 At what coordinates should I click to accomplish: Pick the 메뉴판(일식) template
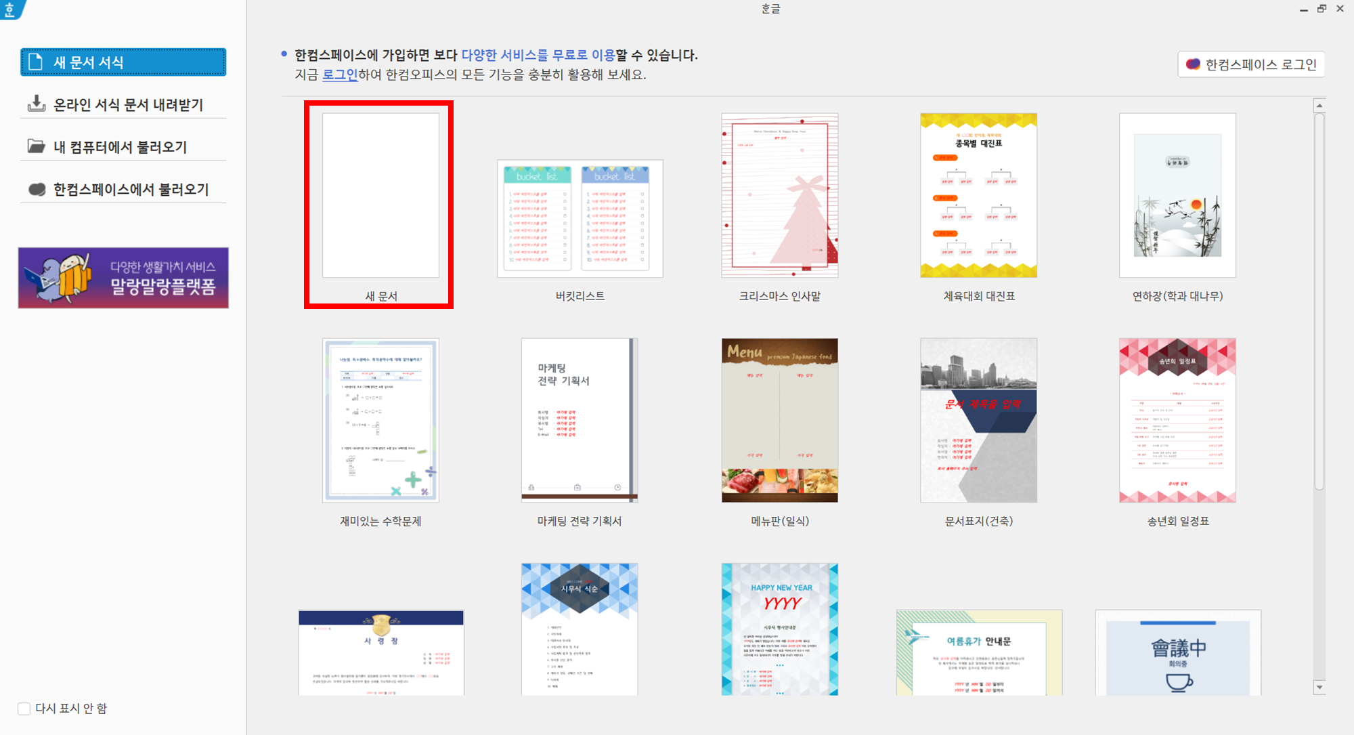click(779, 421)
